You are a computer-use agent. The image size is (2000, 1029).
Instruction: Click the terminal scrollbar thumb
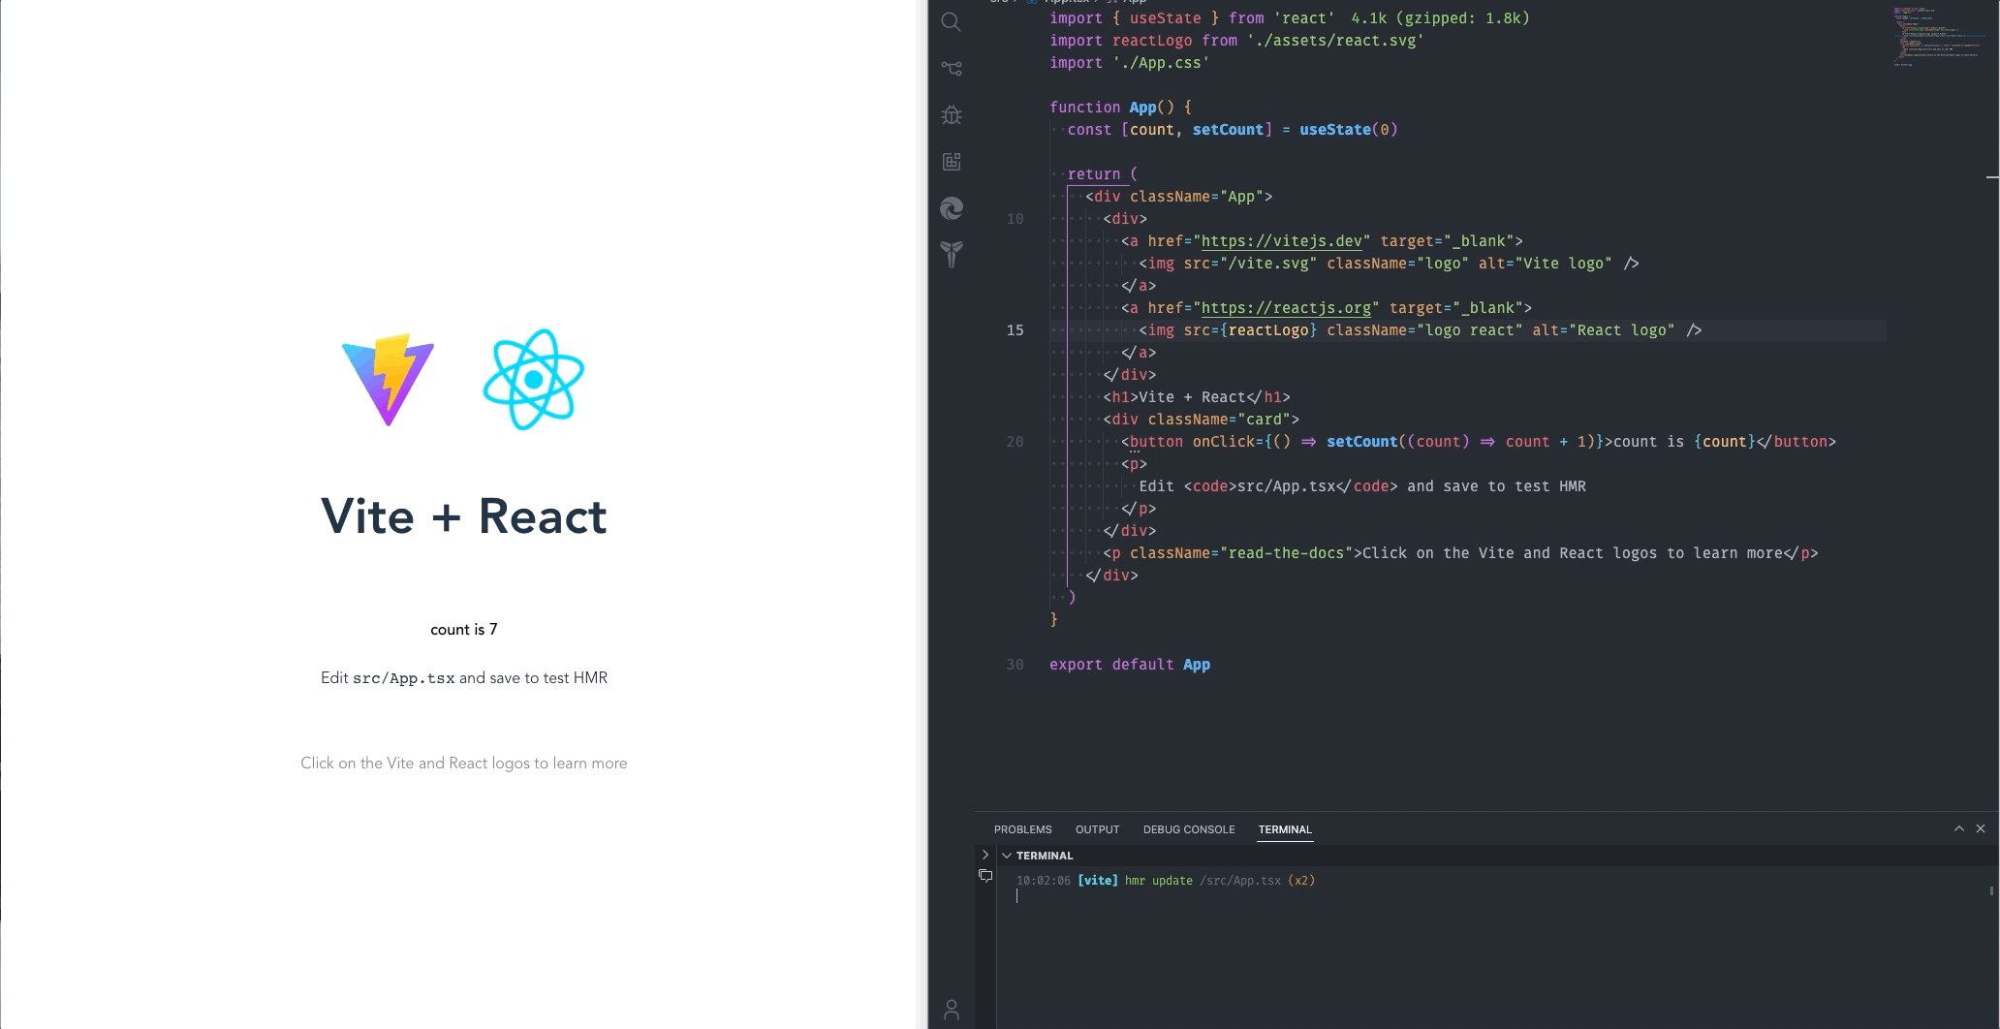point(1992,889)
